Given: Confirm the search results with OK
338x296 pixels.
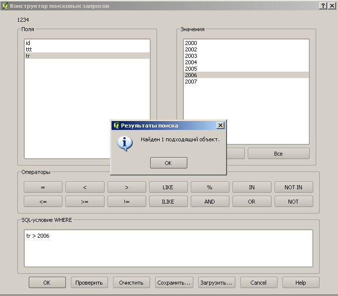Looking at the screenshot, I should [x=169, y=163].
